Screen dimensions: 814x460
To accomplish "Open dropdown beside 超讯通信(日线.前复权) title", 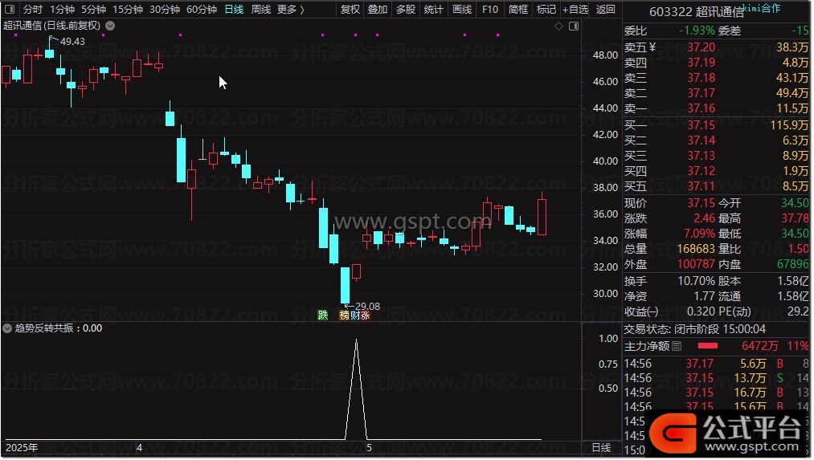I will pos(110,26).
